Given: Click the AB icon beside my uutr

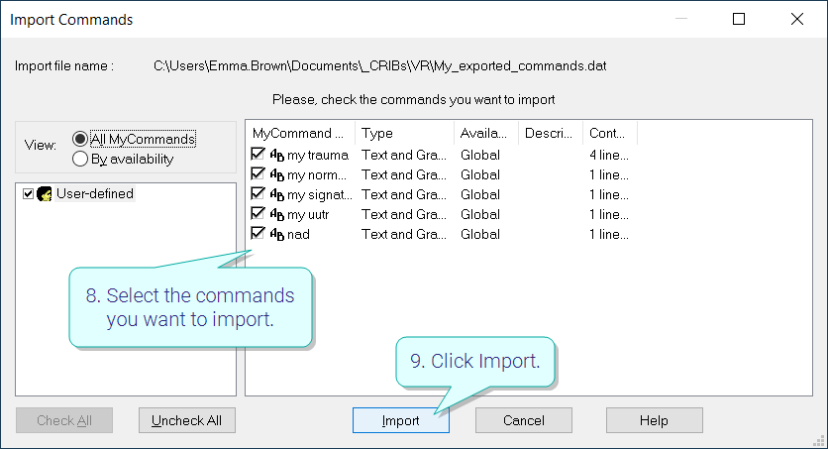Looking at the screenshot, I should pos(277,214).
